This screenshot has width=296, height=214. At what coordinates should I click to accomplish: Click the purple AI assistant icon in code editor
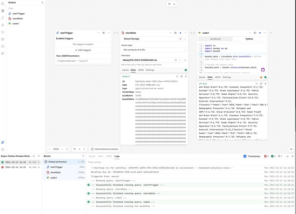click(x=263, y=69)
